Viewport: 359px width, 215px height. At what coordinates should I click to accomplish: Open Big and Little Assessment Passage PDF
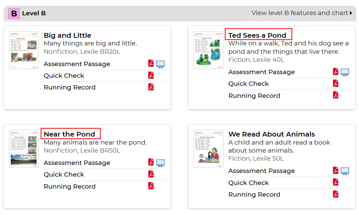[151, 63]
